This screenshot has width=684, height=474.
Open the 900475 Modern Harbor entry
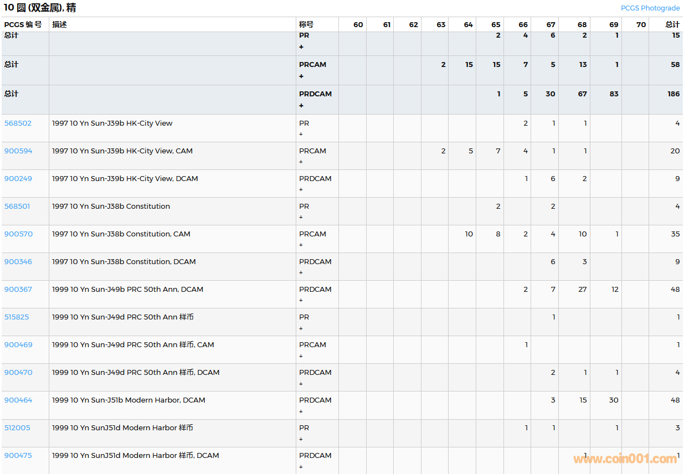point(18,456)
